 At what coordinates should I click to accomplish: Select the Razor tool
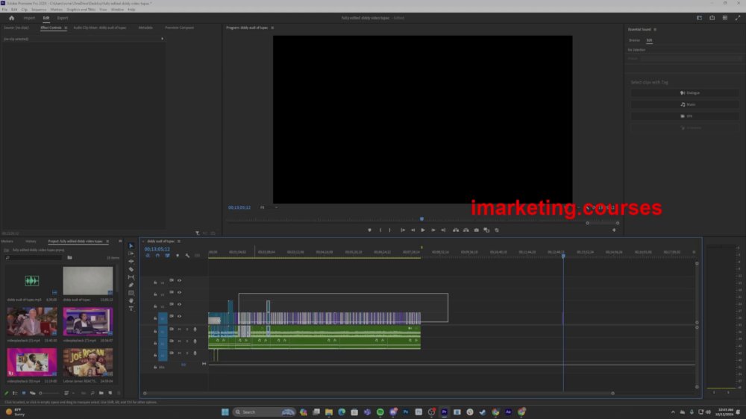tap(131, 269)
